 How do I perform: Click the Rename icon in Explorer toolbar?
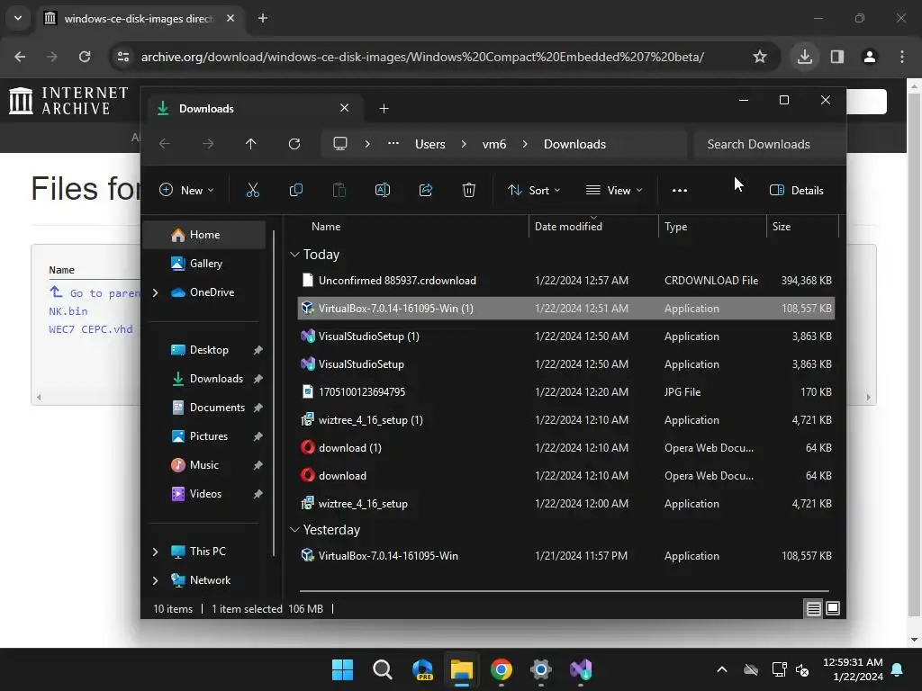click(x=382, y=190)
